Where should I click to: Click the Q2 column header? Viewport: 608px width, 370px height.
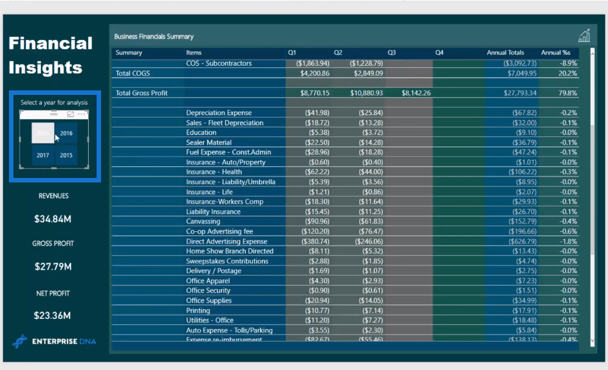(338, 53)
